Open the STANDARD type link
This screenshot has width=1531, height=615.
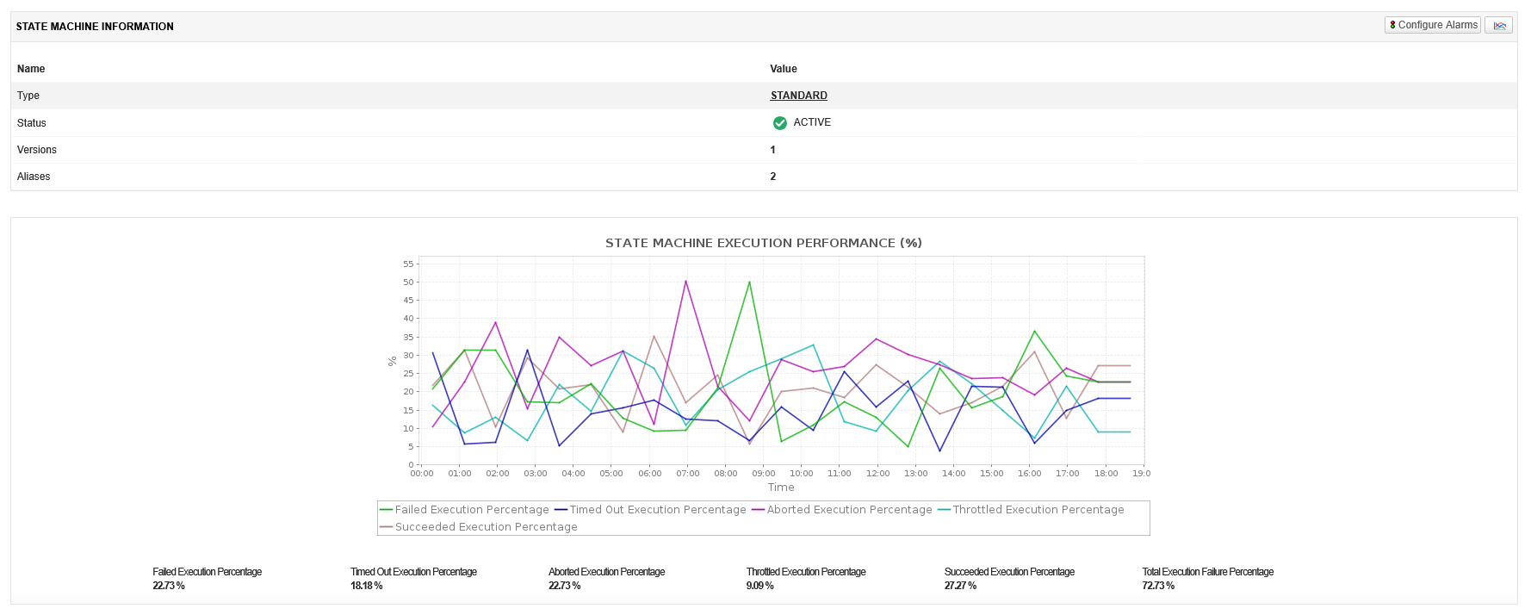pyautogui.click(x=798, y=96)
